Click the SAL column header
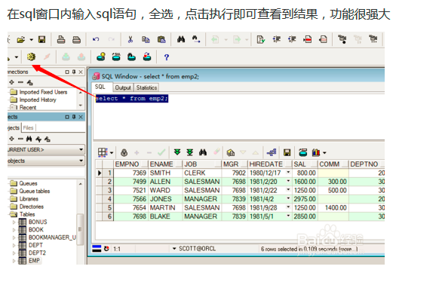The width and height of the screenshot is (439, 294). pyautogui.click(x=305, y=164)
